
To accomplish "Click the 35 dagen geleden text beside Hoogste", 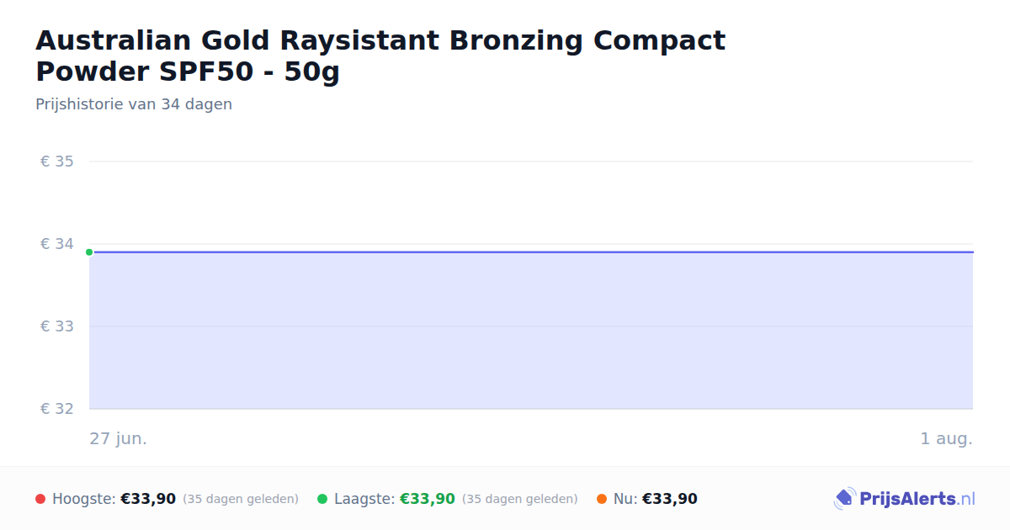I will click(x=241, y=499).
